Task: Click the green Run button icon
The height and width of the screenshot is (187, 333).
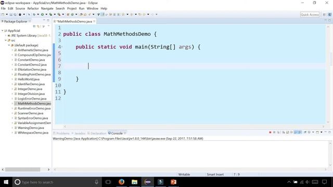Action: (x=42, y=15)
